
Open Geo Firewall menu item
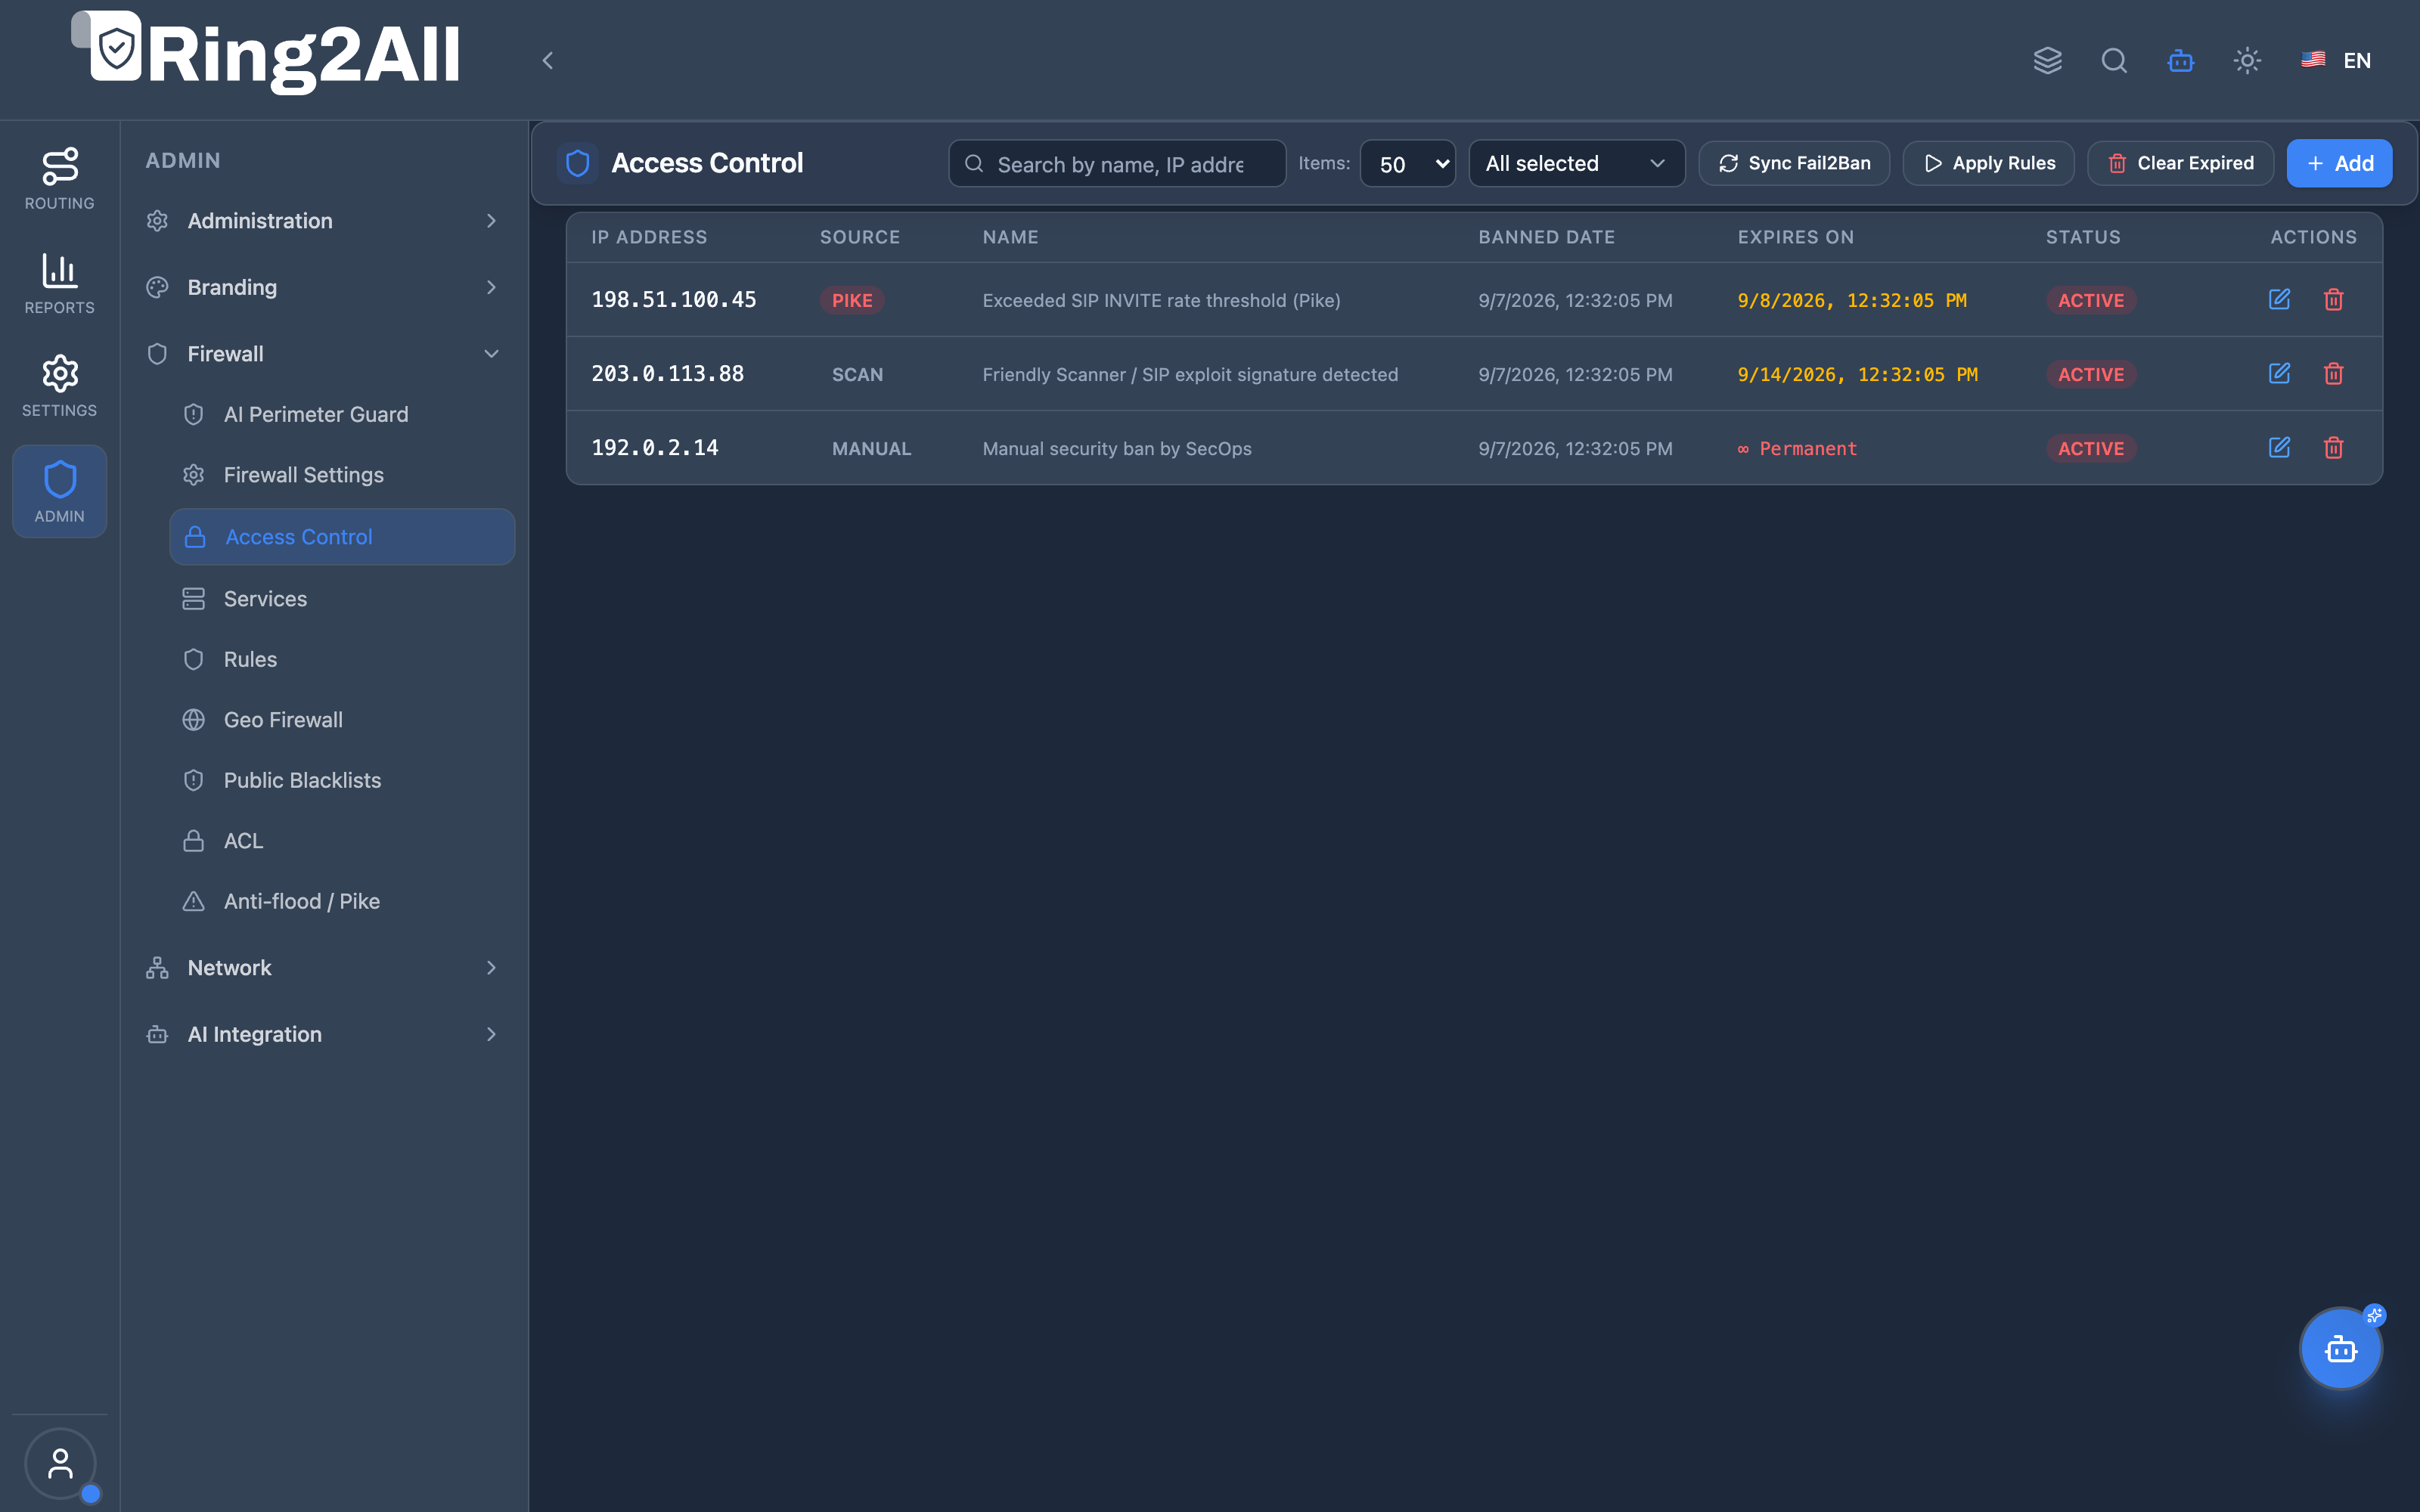click(342, 720)
